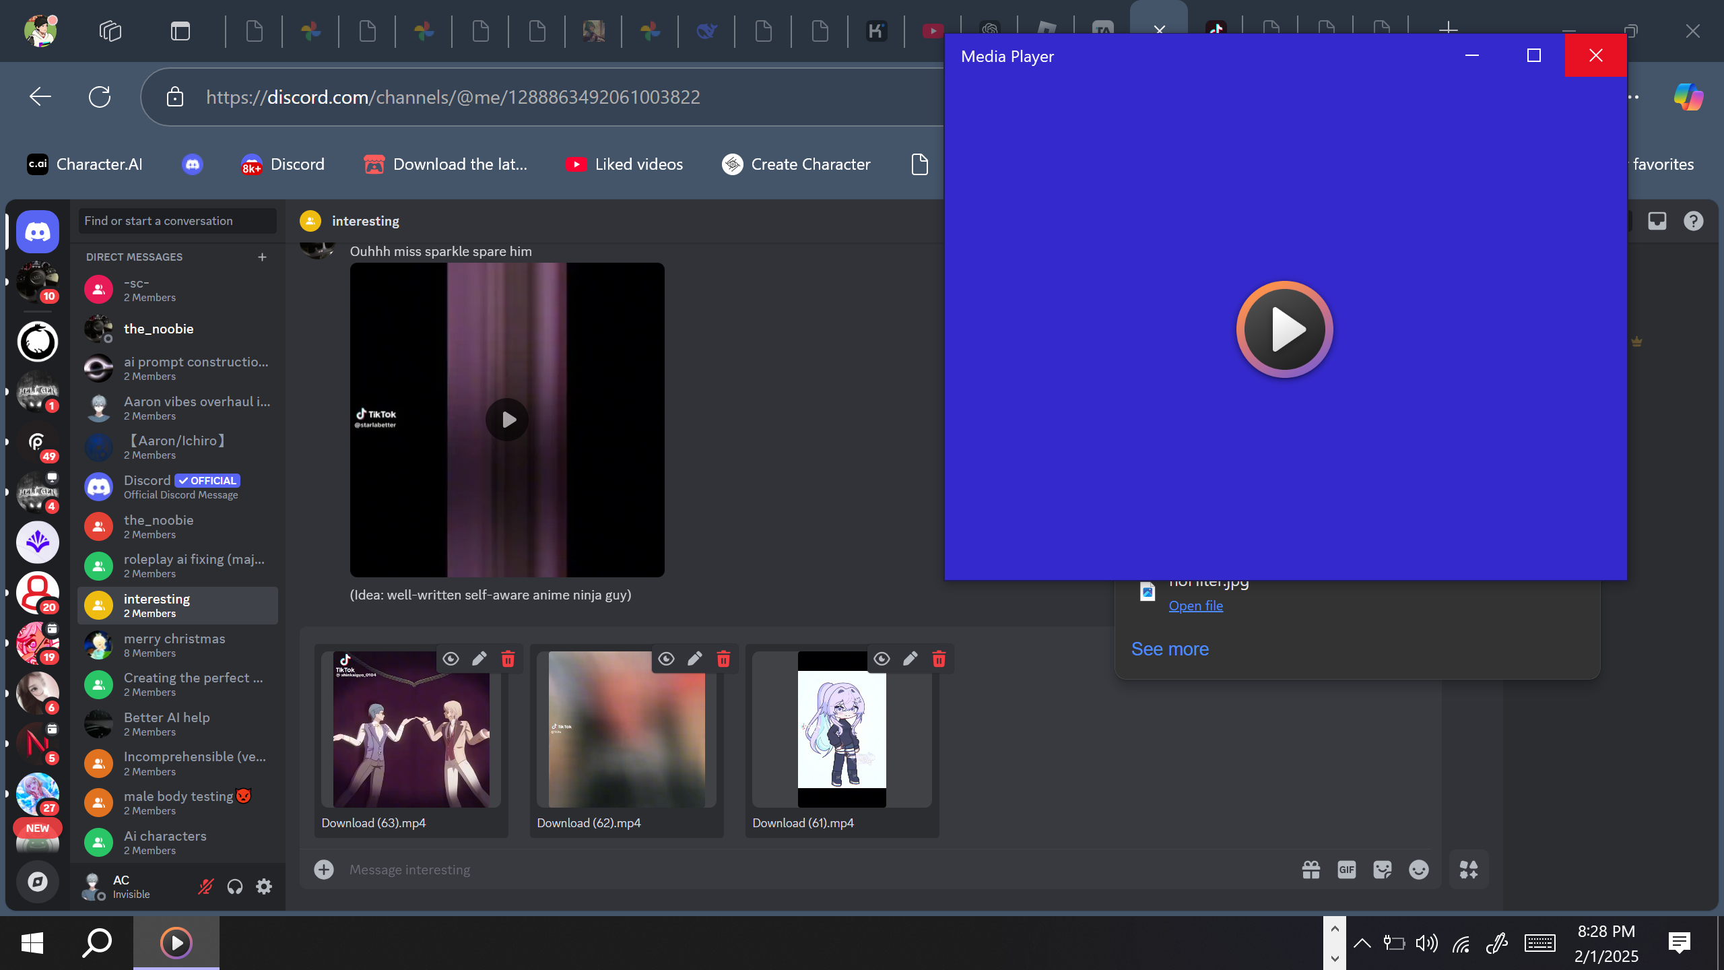Screen dimensions: 1724x970
Task: Open the Discord inbox icon
Action: coord(1657,221)
